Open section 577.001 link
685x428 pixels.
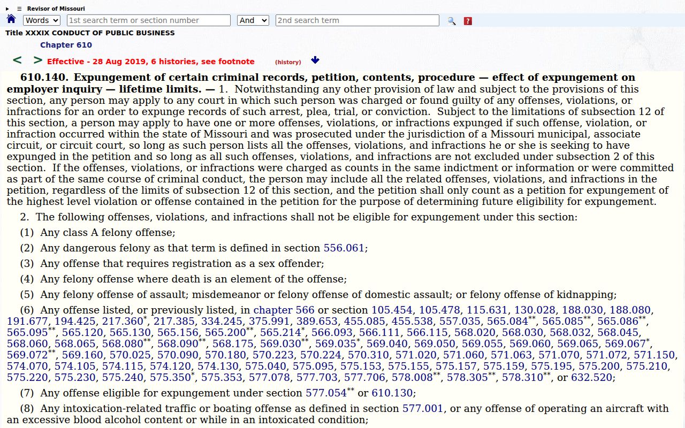[423, 409]
